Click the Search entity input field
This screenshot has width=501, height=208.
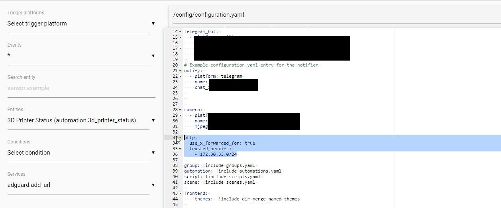point(81,88)
